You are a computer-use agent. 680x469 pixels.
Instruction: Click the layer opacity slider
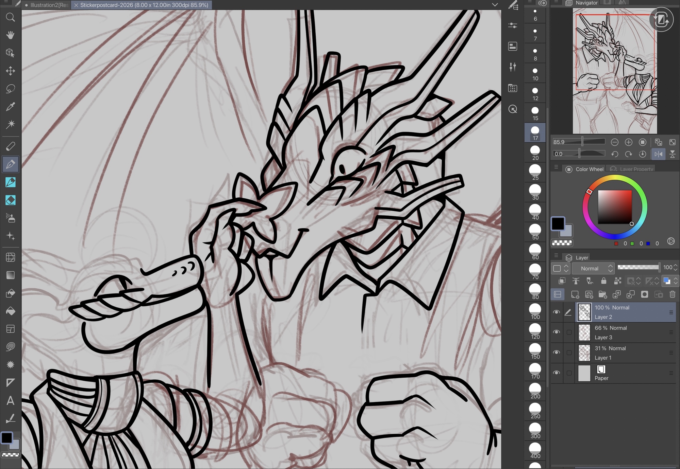coord(638,268)
